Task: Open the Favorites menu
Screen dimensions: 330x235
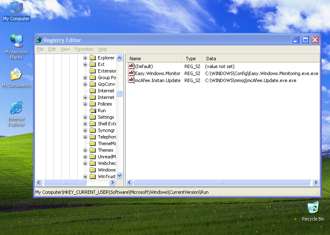Action: (x=84, y=49)
